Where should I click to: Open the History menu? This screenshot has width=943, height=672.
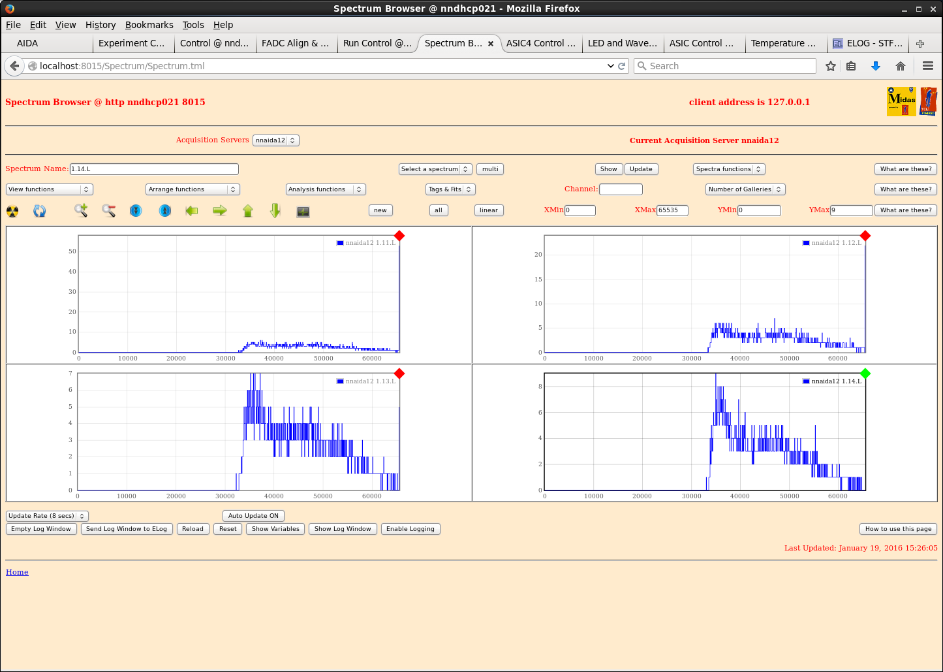[x=100, y=25]
